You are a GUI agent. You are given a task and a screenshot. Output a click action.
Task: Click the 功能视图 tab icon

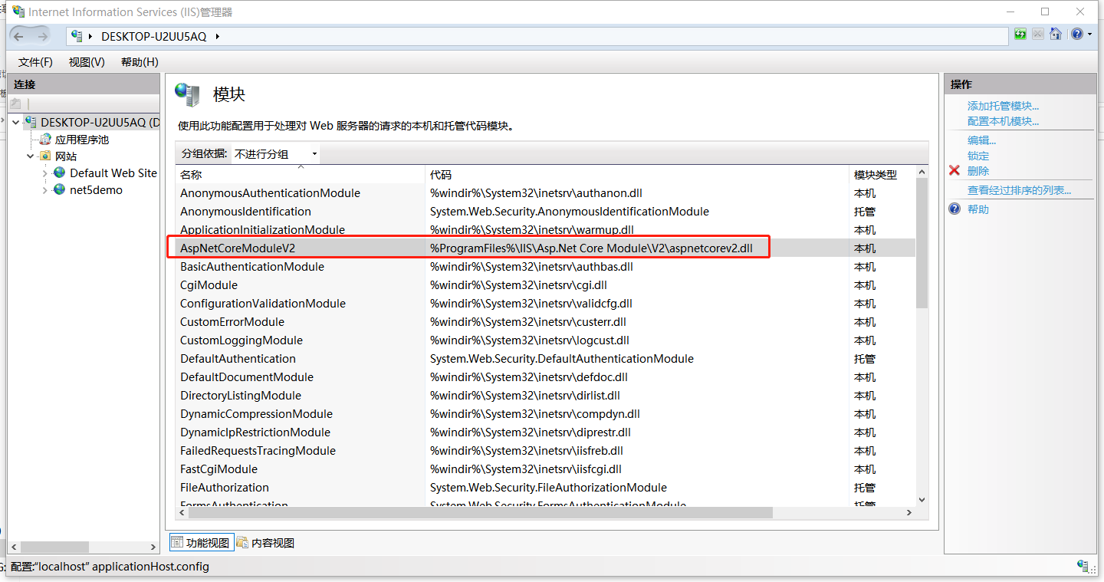(x=177, y=543)
